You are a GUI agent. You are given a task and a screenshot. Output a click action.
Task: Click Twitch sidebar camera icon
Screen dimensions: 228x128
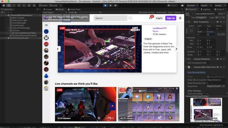click(x=46, y=25)
